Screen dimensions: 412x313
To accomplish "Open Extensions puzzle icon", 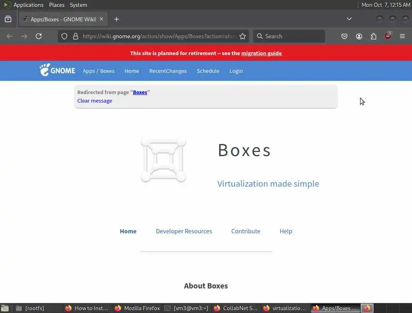I will [373, 36].
